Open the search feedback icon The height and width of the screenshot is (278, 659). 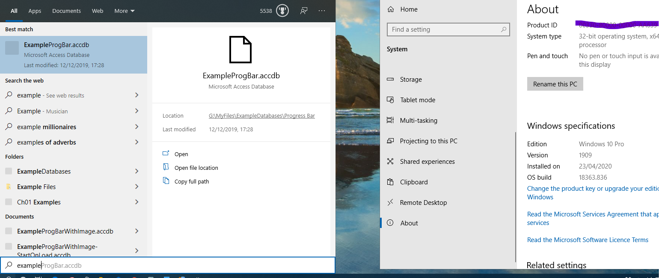click(x=304, y=11)
